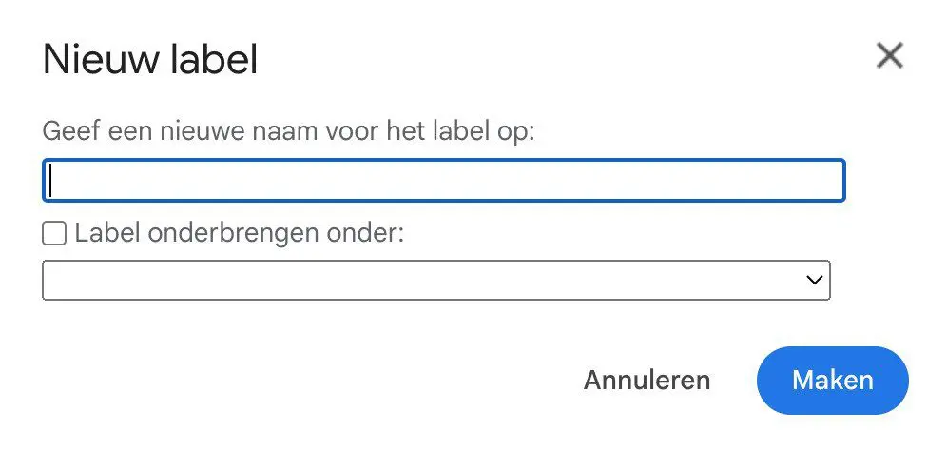Screen dimensions: 947x451
Task: Open the parent label dropdown list
Action: [x=436, y=280]
